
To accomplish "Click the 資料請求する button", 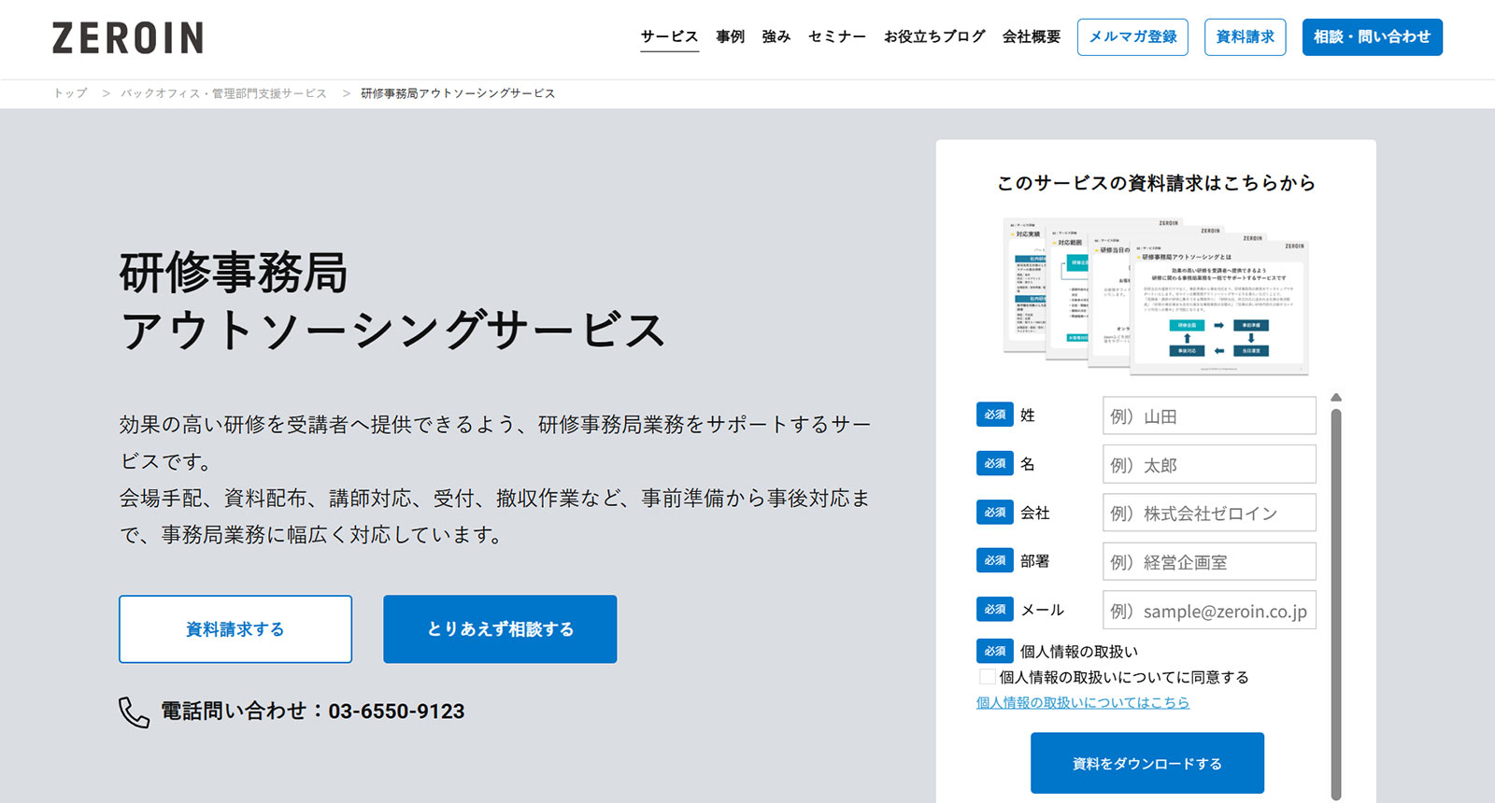I will coord(235,629).
